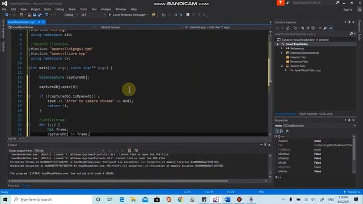Toggle Word Wrap in the Output panel
The image size is (363, 204).
[136, 151]
